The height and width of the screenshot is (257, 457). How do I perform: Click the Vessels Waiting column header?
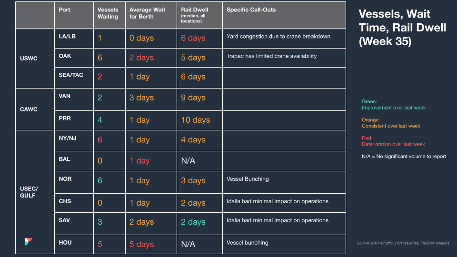pos(108,13)
